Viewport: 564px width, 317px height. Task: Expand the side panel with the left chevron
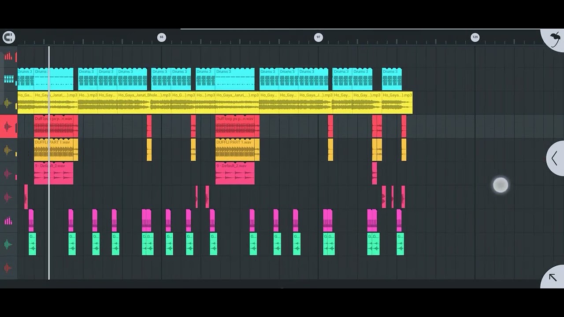click(555, 158)
